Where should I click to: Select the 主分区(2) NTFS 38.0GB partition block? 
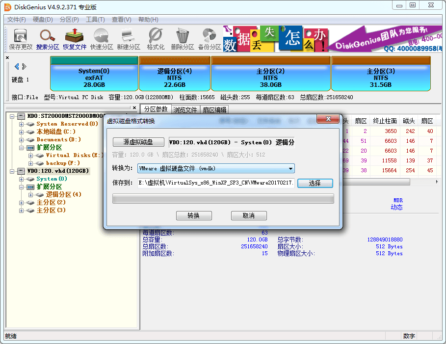(x=270, y=74)
